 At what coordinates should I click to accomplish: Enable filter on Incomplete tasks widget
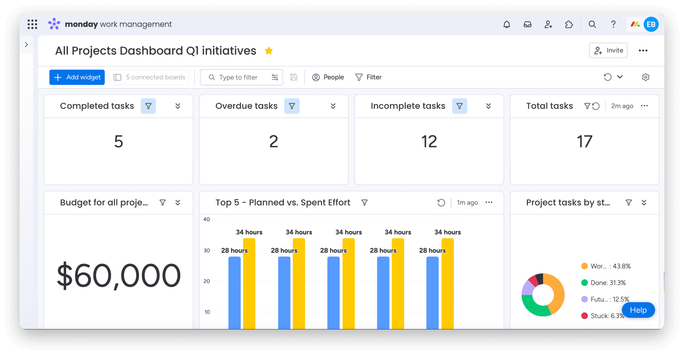(x=459, y=106)
